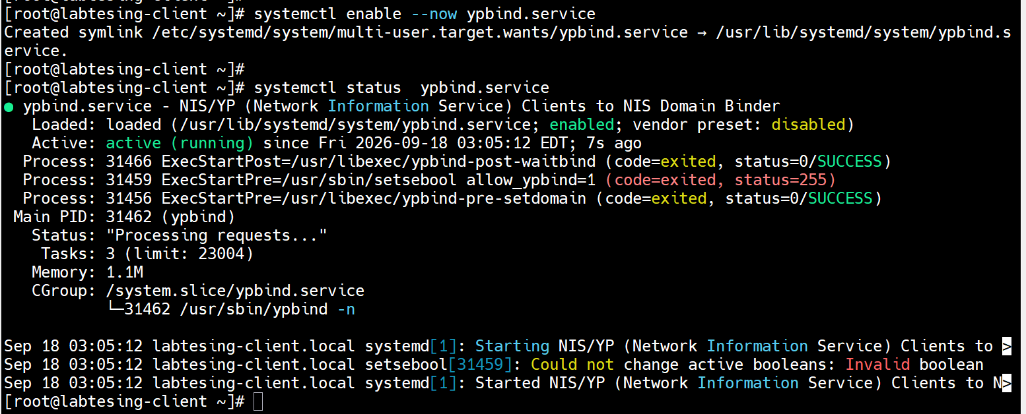The image size is (1026, 414).
Task: Click the 'Memory: 1.1M' line
Action: coord(87,272)
